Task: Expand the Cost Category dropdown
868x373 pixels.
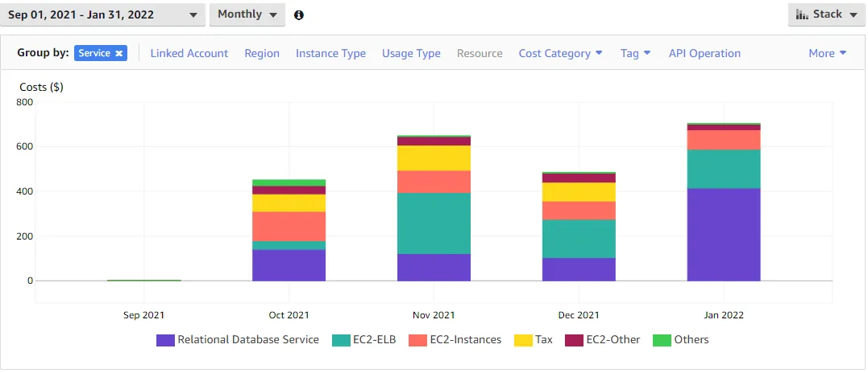Action: (x=560, y=54)
